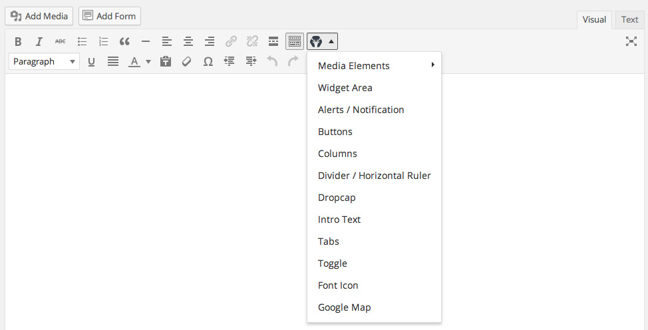
Task: Apply strikethrough formatting
Action: click(x=61, y=41)
